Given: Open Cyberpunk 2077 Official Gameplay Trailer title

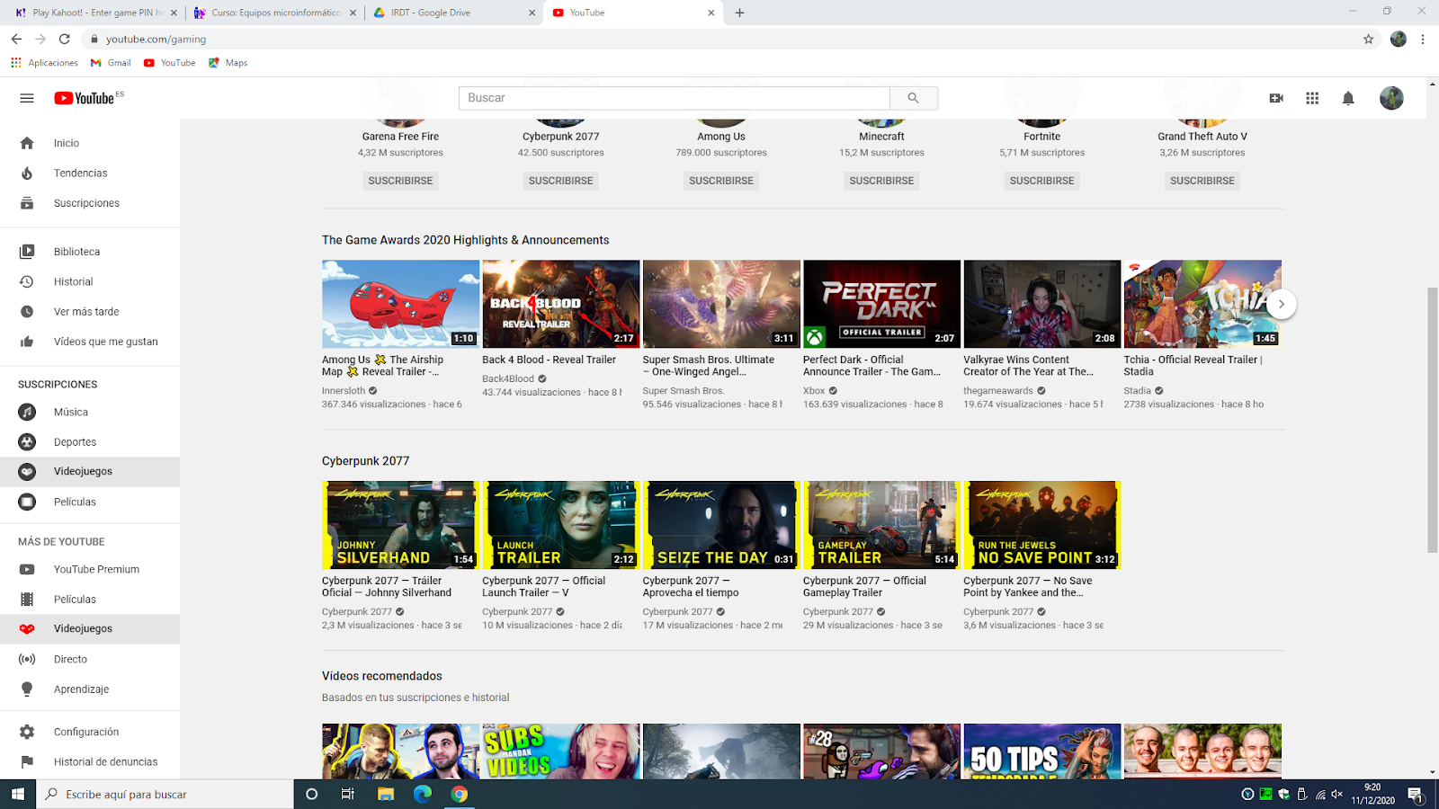Looking at the screenshot, I should click(864, 586).
